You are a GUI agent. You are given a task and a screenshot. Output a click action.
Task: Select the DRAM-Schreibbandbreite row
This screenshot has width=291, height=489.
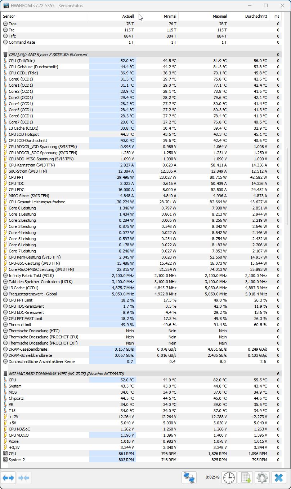[x=141, y=355]
